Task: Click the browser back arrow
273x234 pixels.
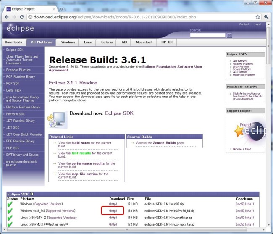Action: click(x=7, y=17)
